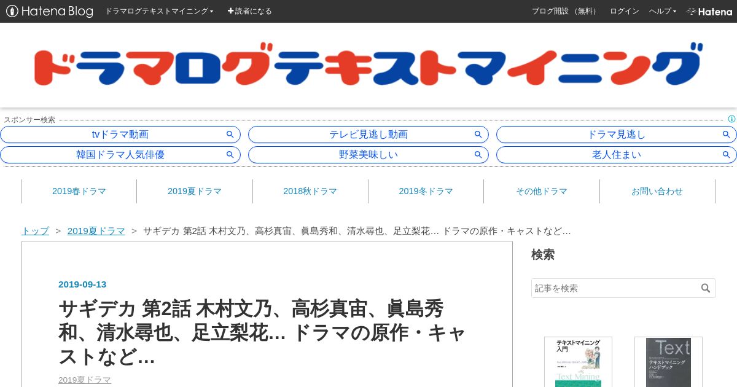Click the 2019夏ドラマ breadcrumb link
737x387 pixels.
pos(96,231)
